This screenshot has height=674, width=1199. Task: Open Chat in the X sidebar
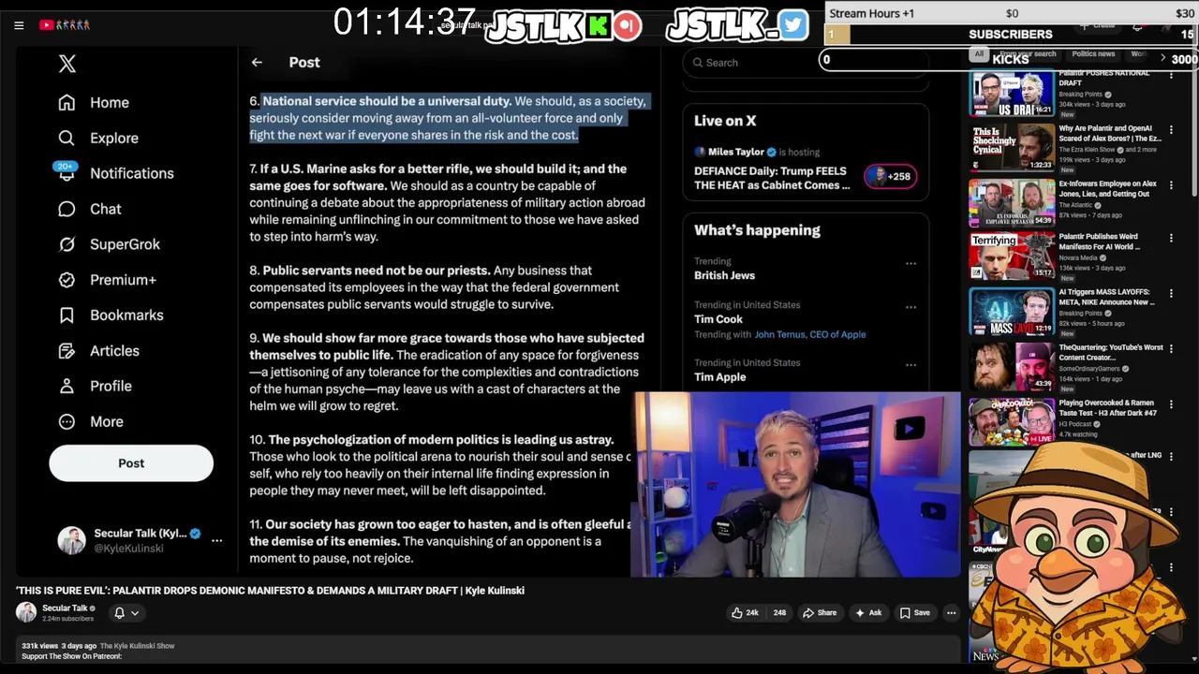pyautogui.click(x=90, y=210)
